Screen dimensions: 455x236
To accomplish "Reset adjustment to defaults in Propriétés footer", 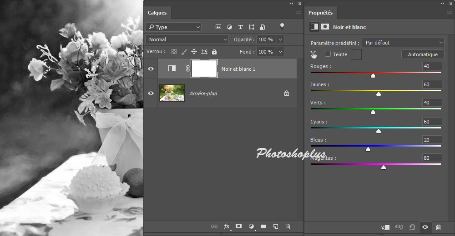I will tap(412, 227).
